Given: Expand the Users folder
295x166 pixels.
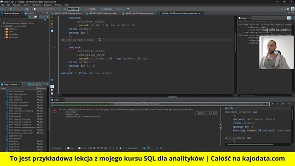Looking at the screenshot, I should (4, 32).
